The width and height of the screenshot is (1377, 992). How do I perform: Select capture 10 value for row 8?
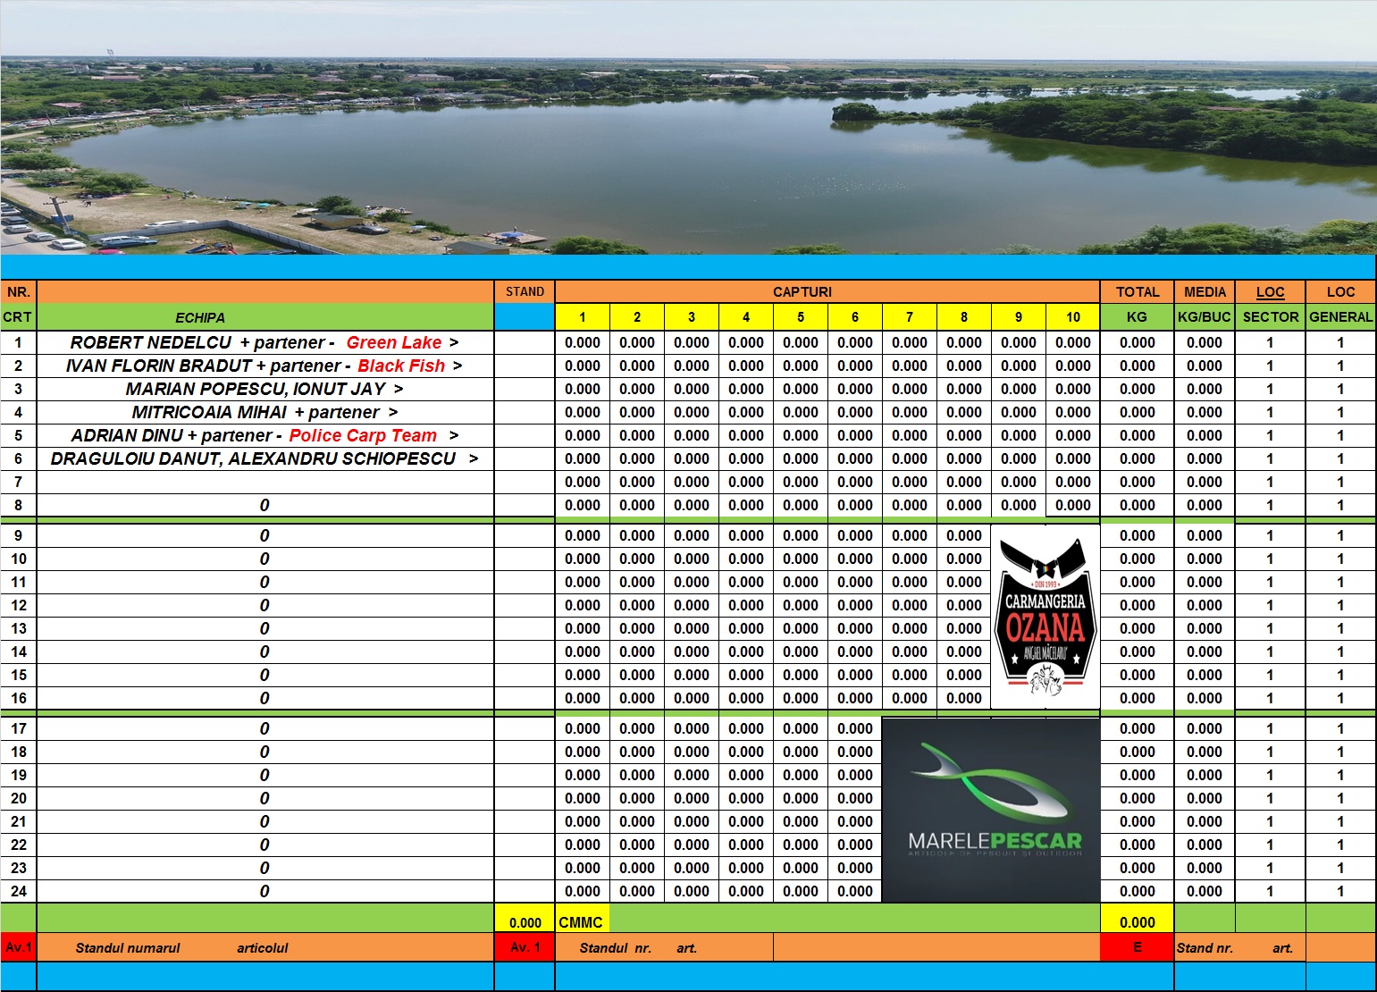point(1072,505)
